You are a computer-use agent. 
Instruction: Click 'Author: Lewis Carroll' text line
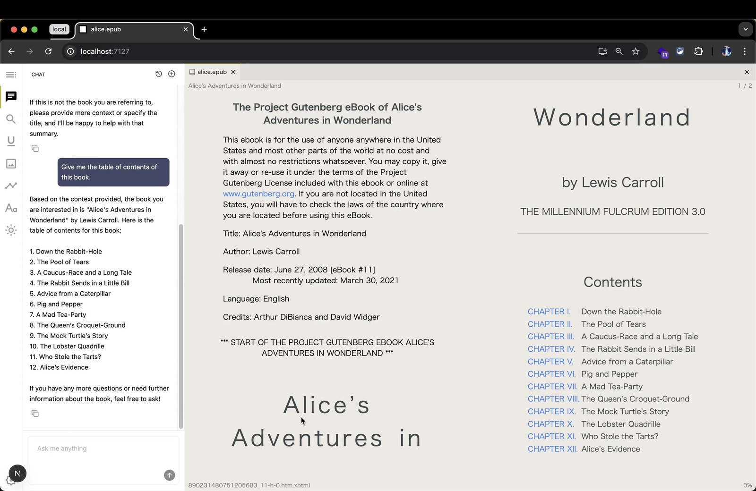pyautogui.click(x=261, y=252)
